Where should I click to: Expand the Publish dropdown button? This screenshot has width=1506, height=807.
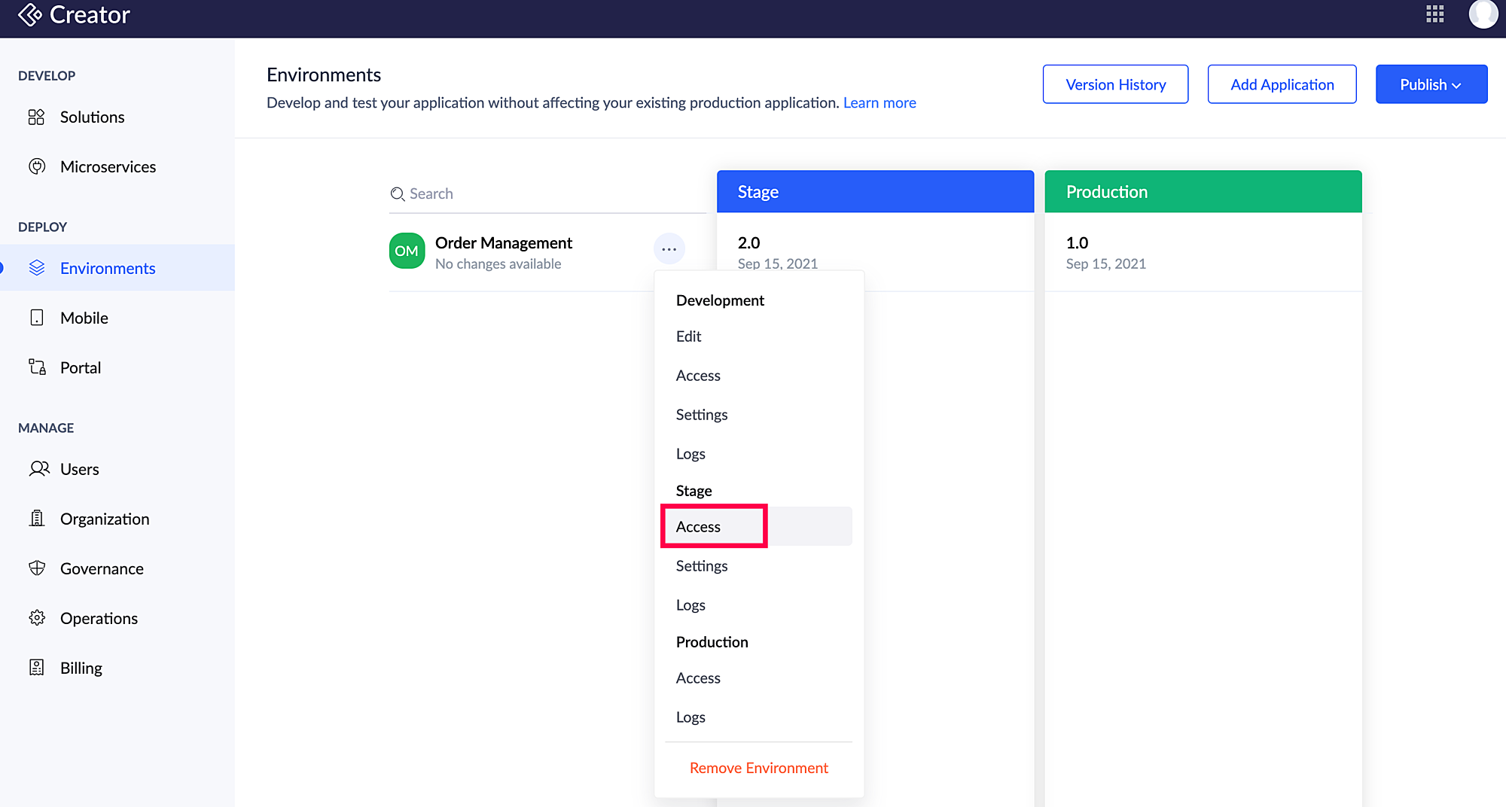coord(1431,84)
